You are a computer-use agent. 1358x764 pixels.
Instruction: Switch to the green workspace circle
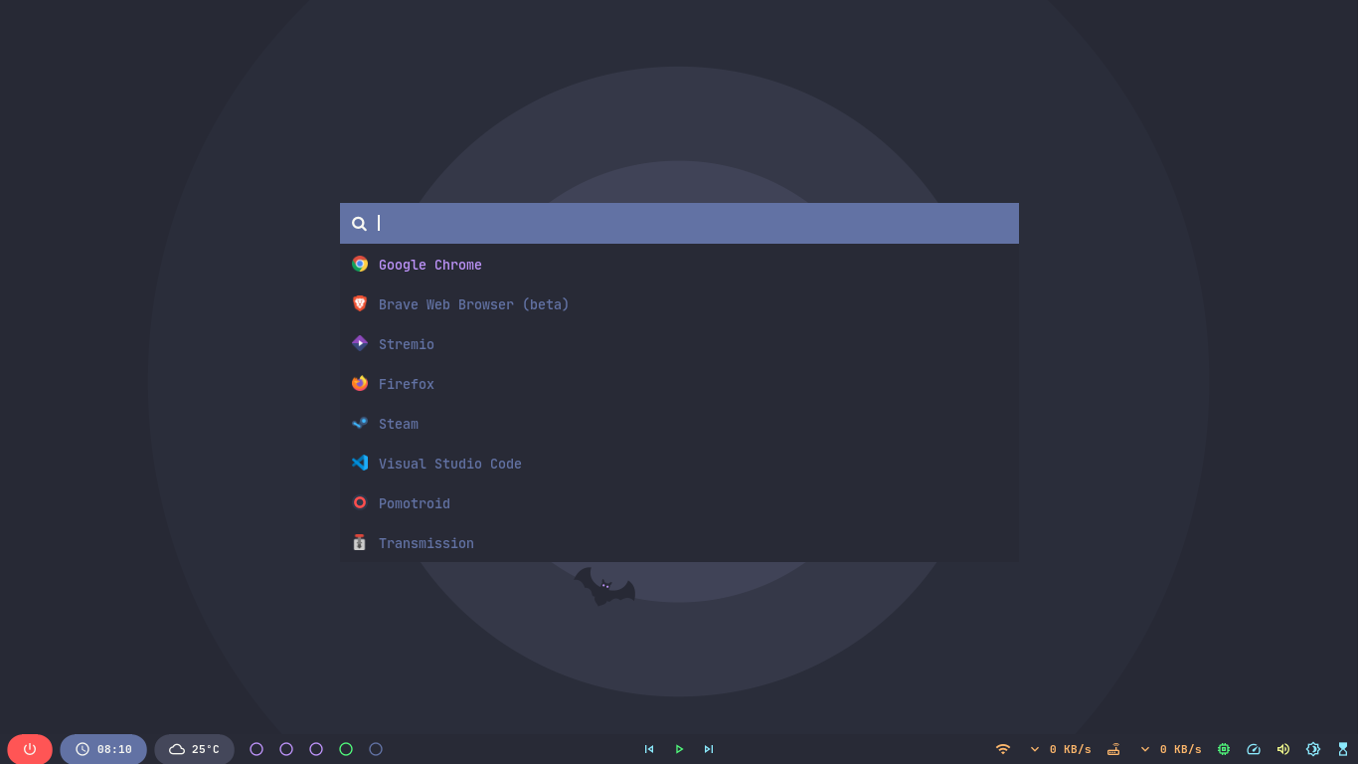tap(346, 749)
